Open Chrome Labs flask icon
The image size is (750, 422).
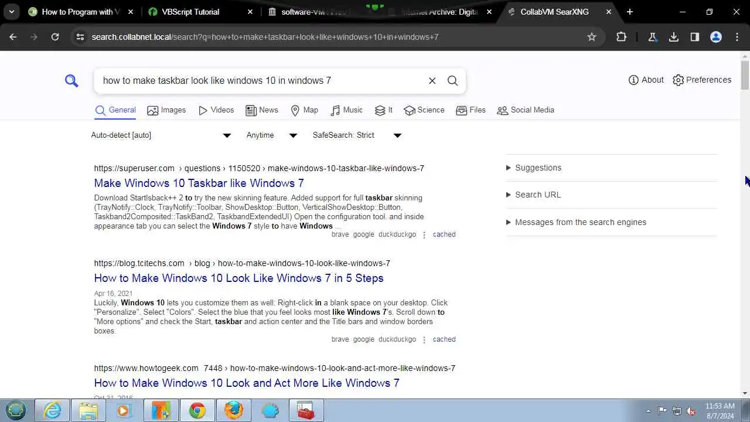point(652,37)
